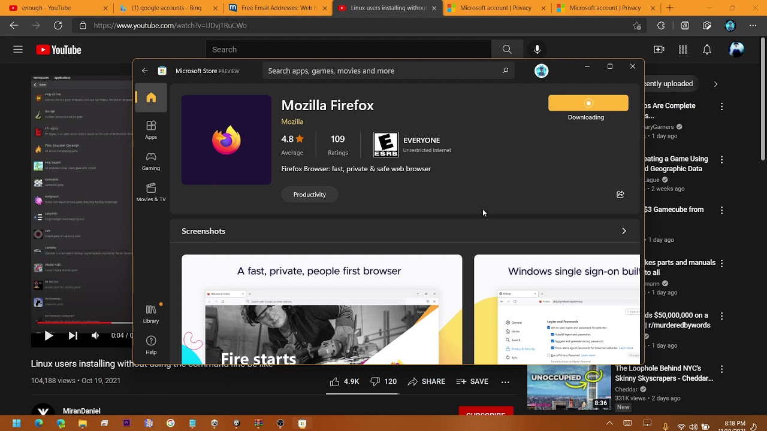
Task: Expand the Screenshots section arrow
Action: (624, 231)
